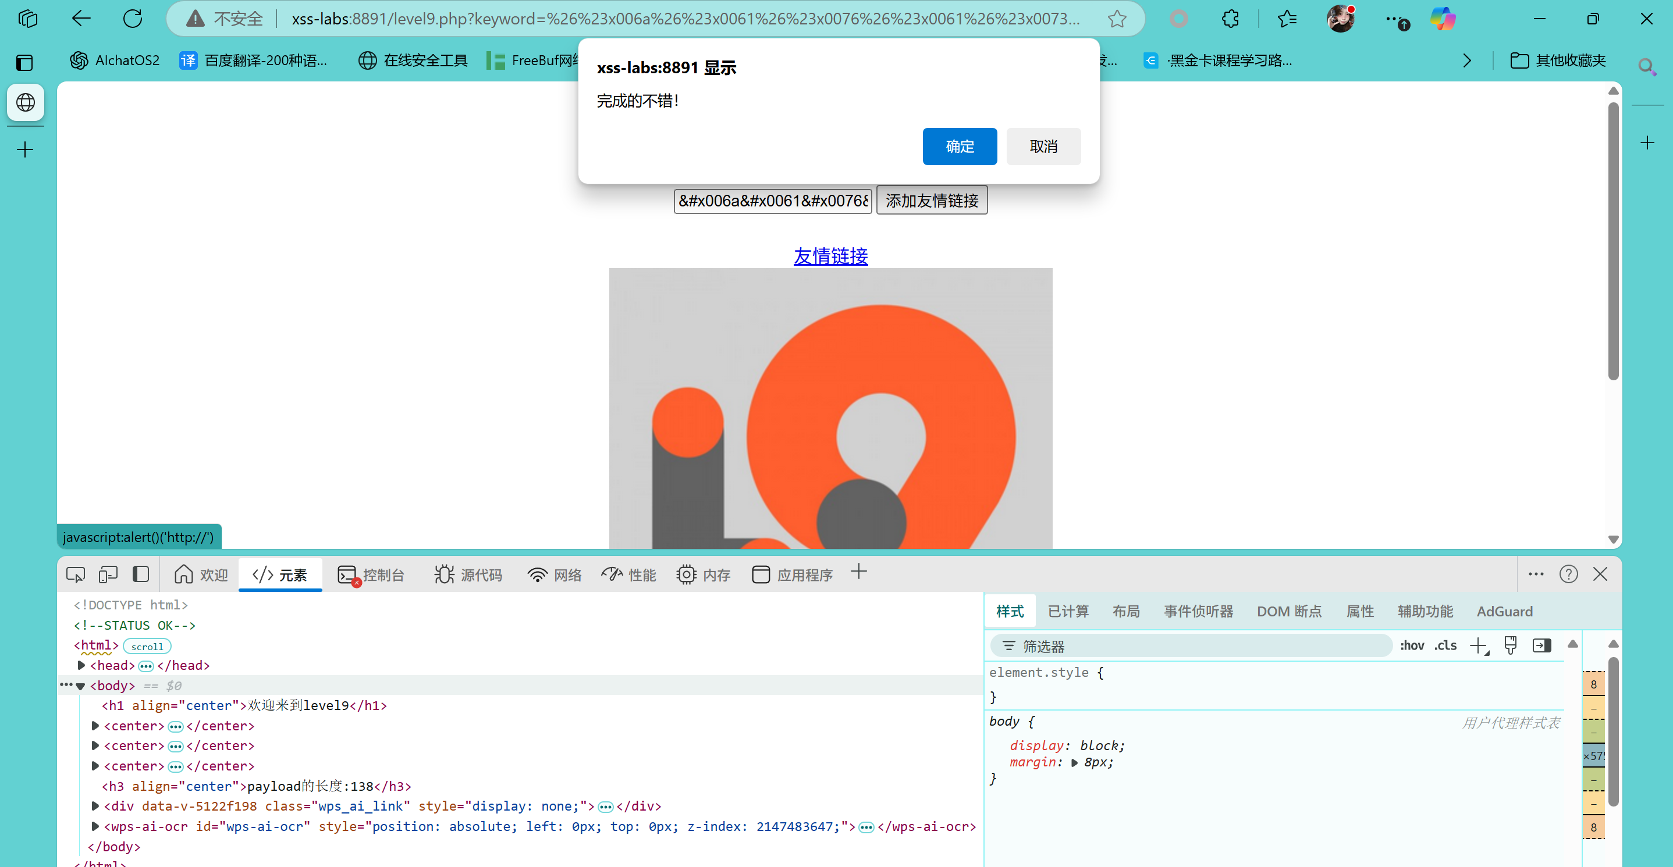This screenshot has height=867, width=1673.
Task: Toggle the device emulation icon
Action: [108, 575]
